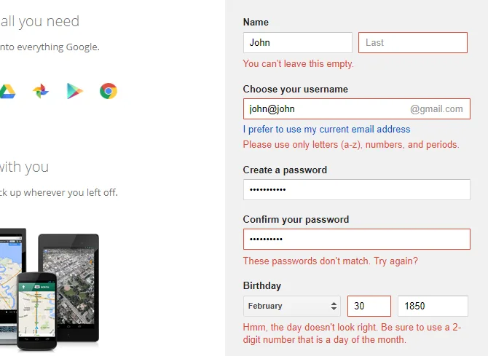This screenshot has height=356, width=488.
Task: Click the Google Photos pinwheel icon
Action: 41,91
